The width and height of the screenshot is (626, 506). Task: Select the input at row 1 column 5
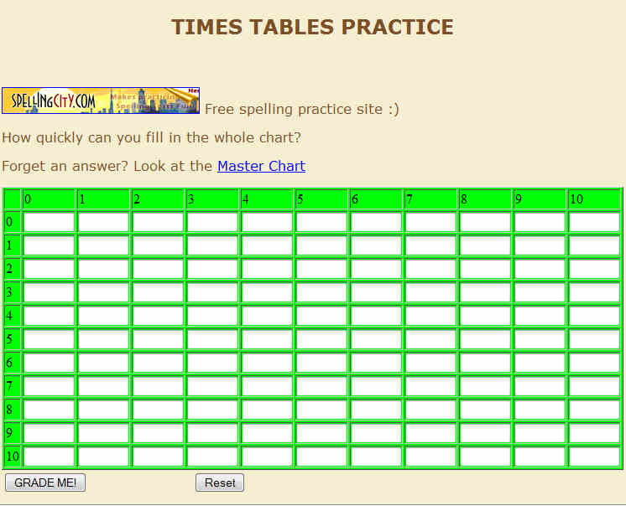click(x=321, y=245)
